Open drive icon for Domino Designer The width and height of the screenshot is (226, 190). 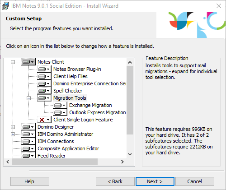click(28, 127)
